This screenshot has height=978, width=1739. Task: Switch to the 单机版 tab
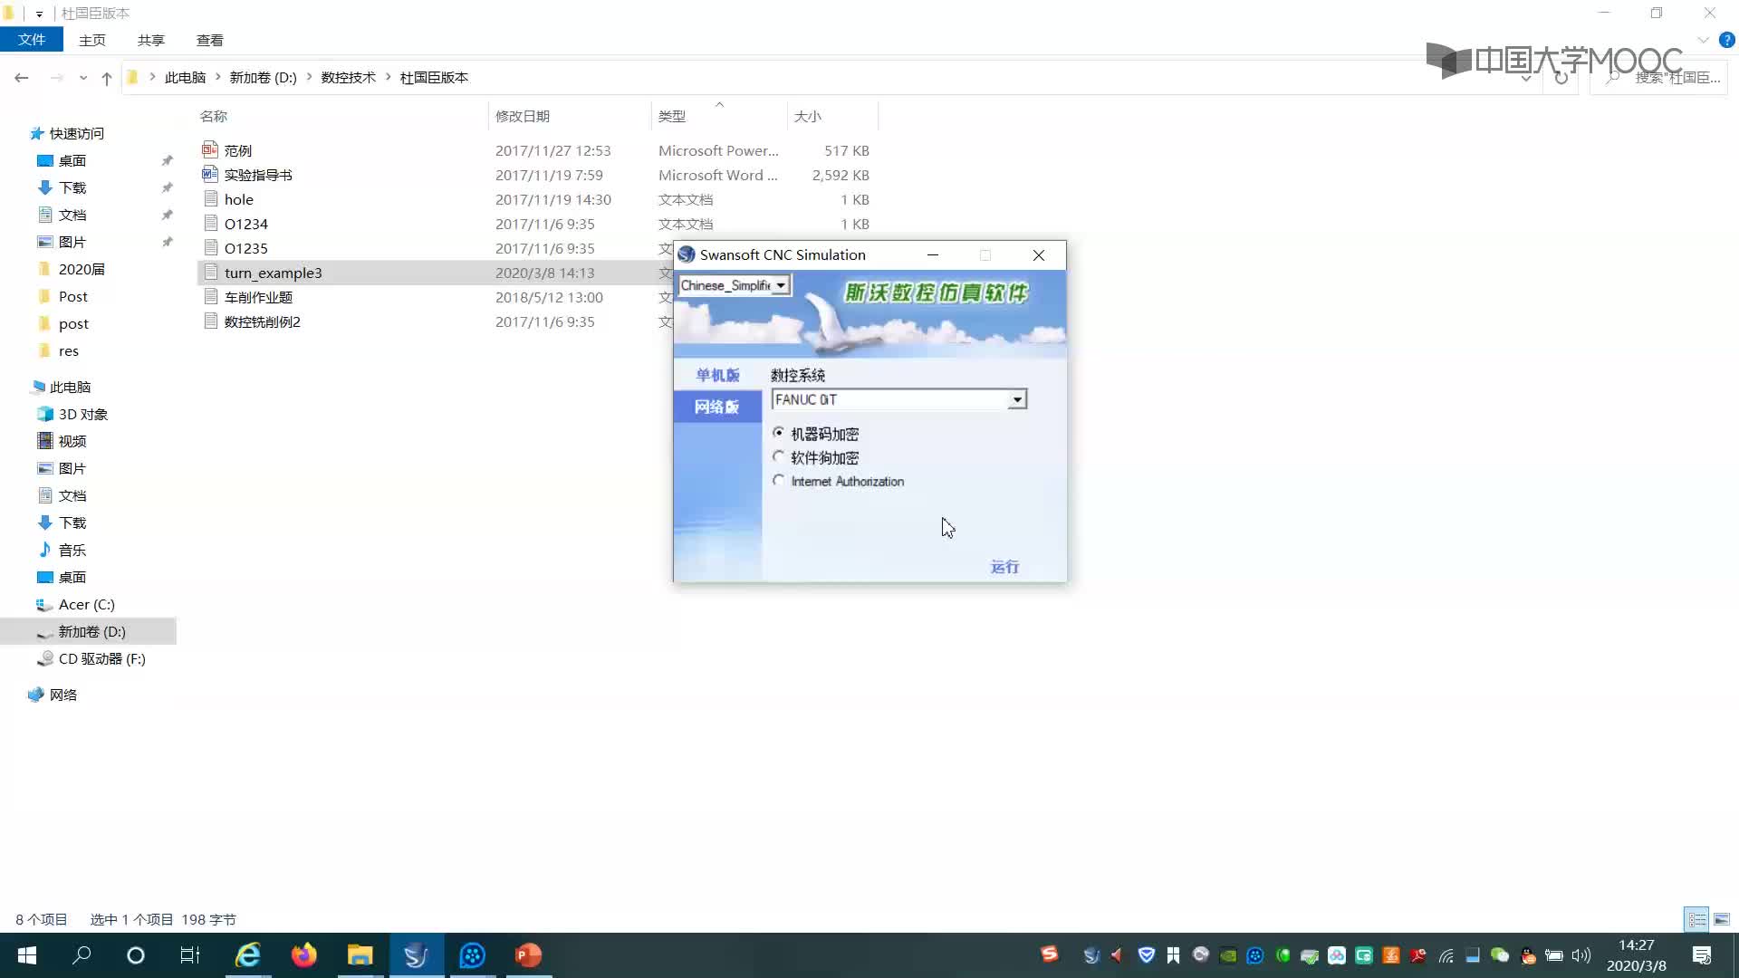[717, 375]
